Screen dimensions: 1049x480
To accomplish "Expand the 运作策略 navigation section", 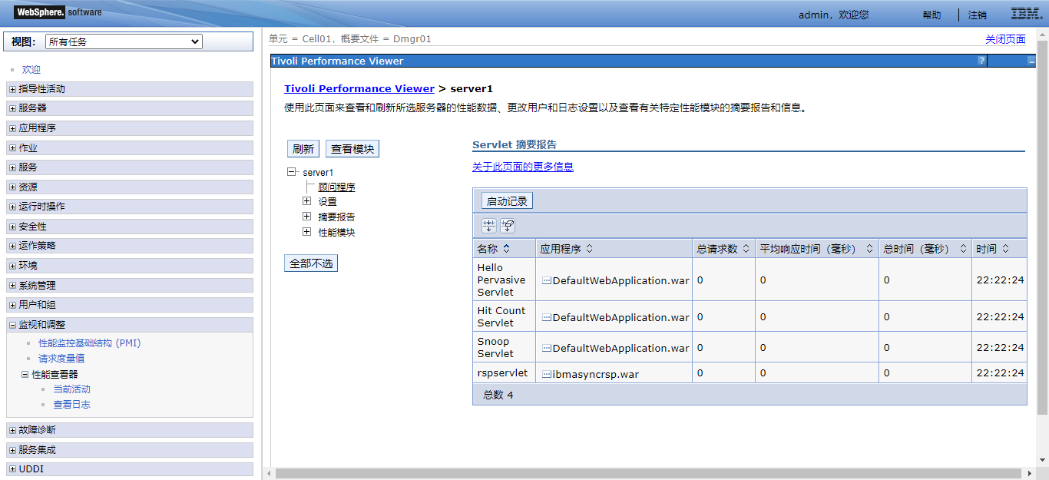I will coord(12,246).
